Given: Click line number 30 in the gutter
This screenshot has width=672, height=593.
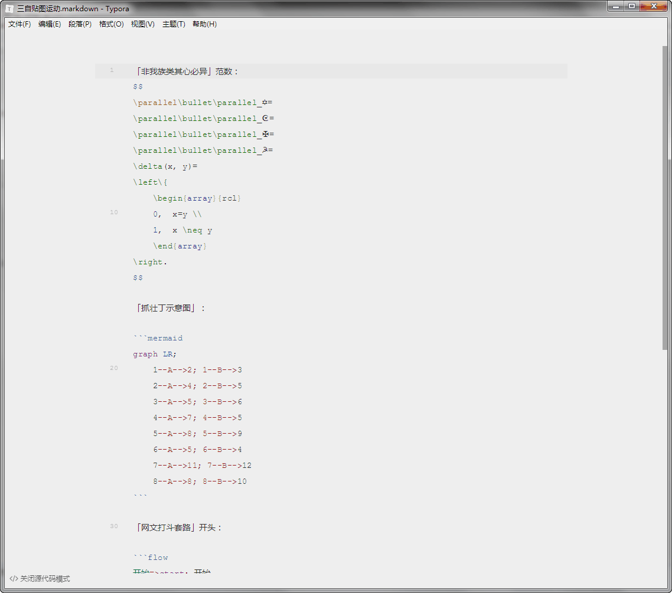Looking at the screenshot, I should (113, 526).
